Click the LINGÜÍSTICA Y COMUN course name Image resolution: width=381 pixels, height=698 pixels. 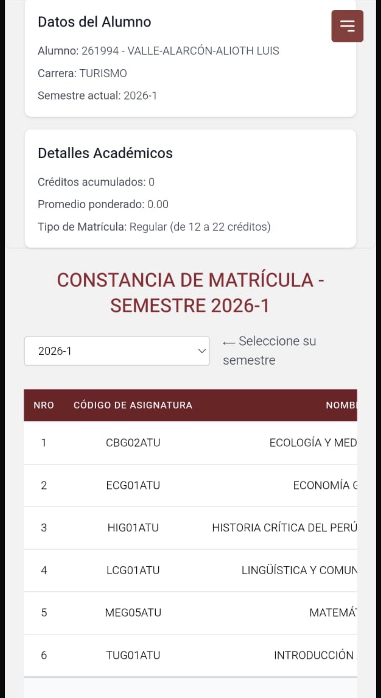point(299,570)
